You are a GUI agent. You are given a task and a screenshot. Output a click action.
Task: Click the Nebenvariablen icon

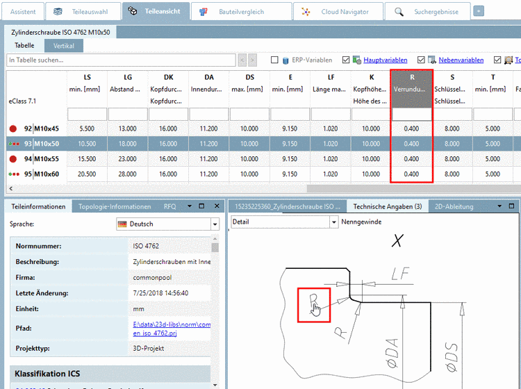click(432, 60)
